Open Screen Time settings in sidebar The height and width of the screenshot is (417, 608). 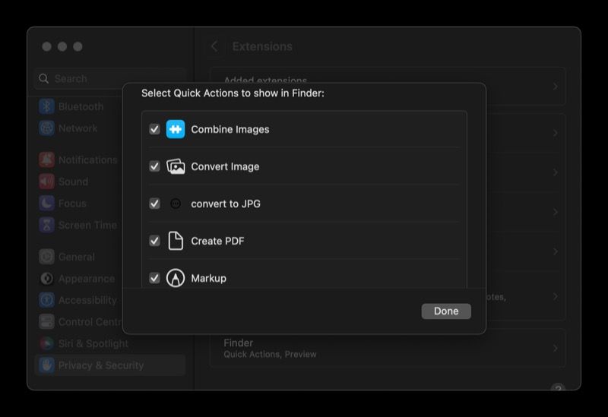coord(79,225)
